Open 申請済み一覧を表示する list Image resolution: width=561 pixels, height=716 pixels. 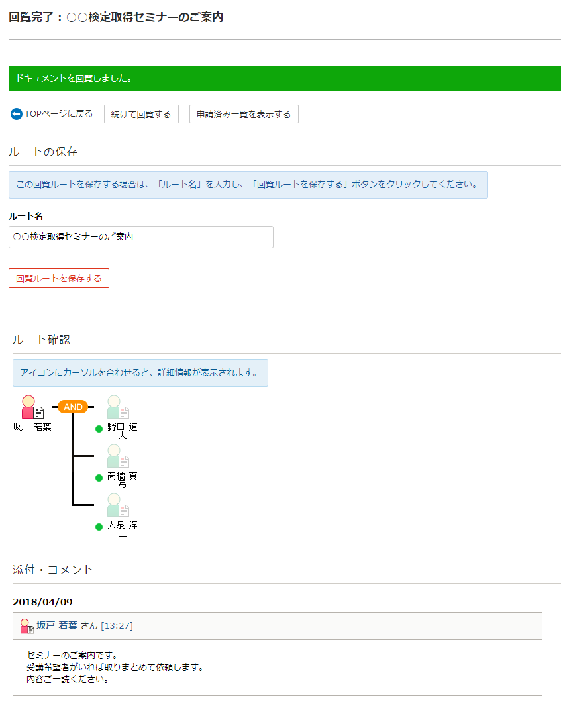pyautogui.click(x=244, y=114)
